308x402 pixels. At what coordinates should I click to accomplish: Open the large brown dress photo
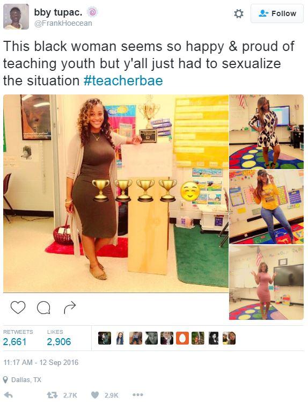[116, 194]
